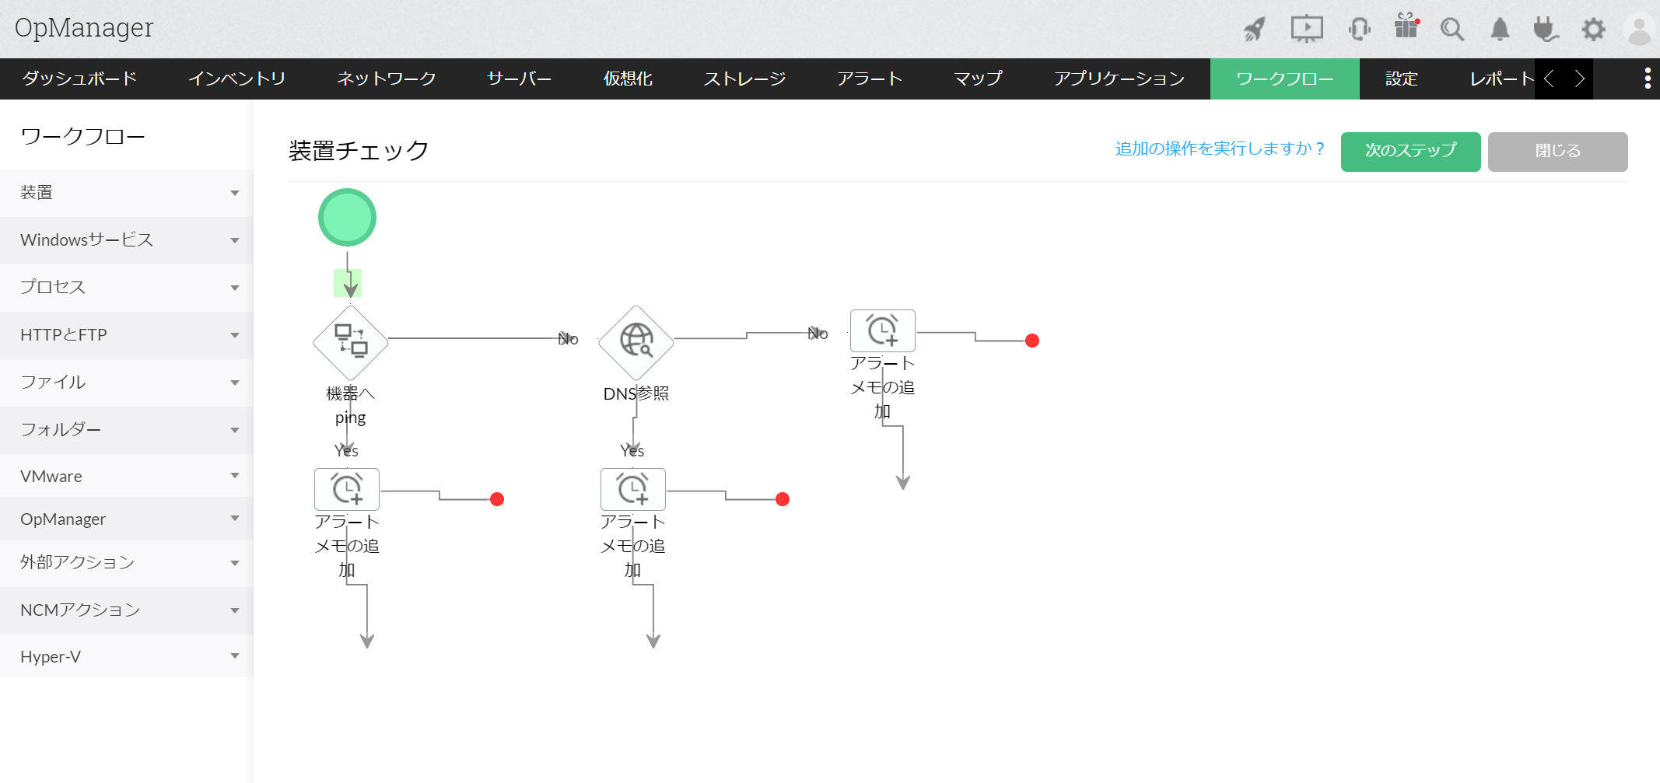1660x783 pixels.
Task: Click the 追加の操作を実行しますか？ link
Action: click(1220, 149)
